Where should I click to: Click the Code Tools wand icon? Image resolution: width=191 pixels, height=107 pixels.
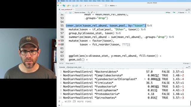[92, 12]
